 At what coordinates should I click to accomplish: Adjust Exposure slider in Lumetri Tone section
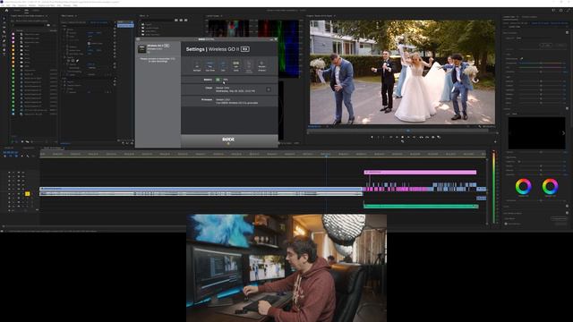coord(541,81)
